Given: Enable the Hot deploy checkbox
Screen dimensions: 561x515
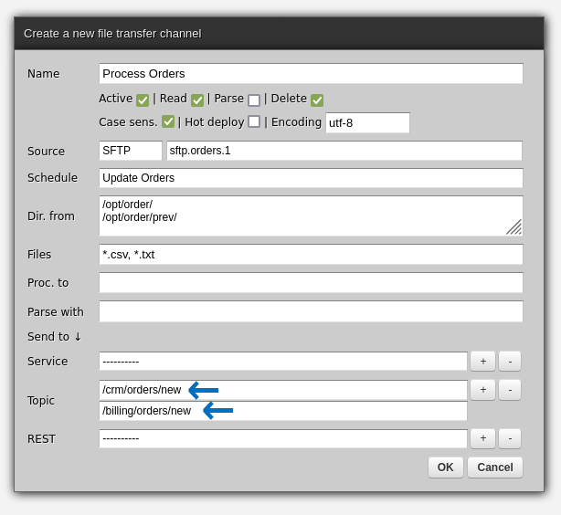Looking at the screenshot, I should pos(254,121).
